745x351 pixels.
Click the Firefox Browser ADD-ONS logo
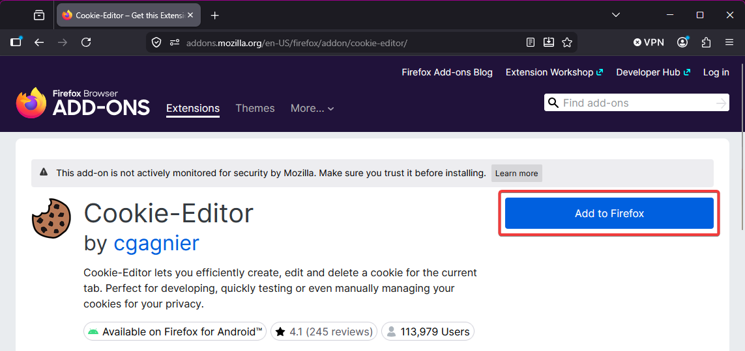coord(83,103)
